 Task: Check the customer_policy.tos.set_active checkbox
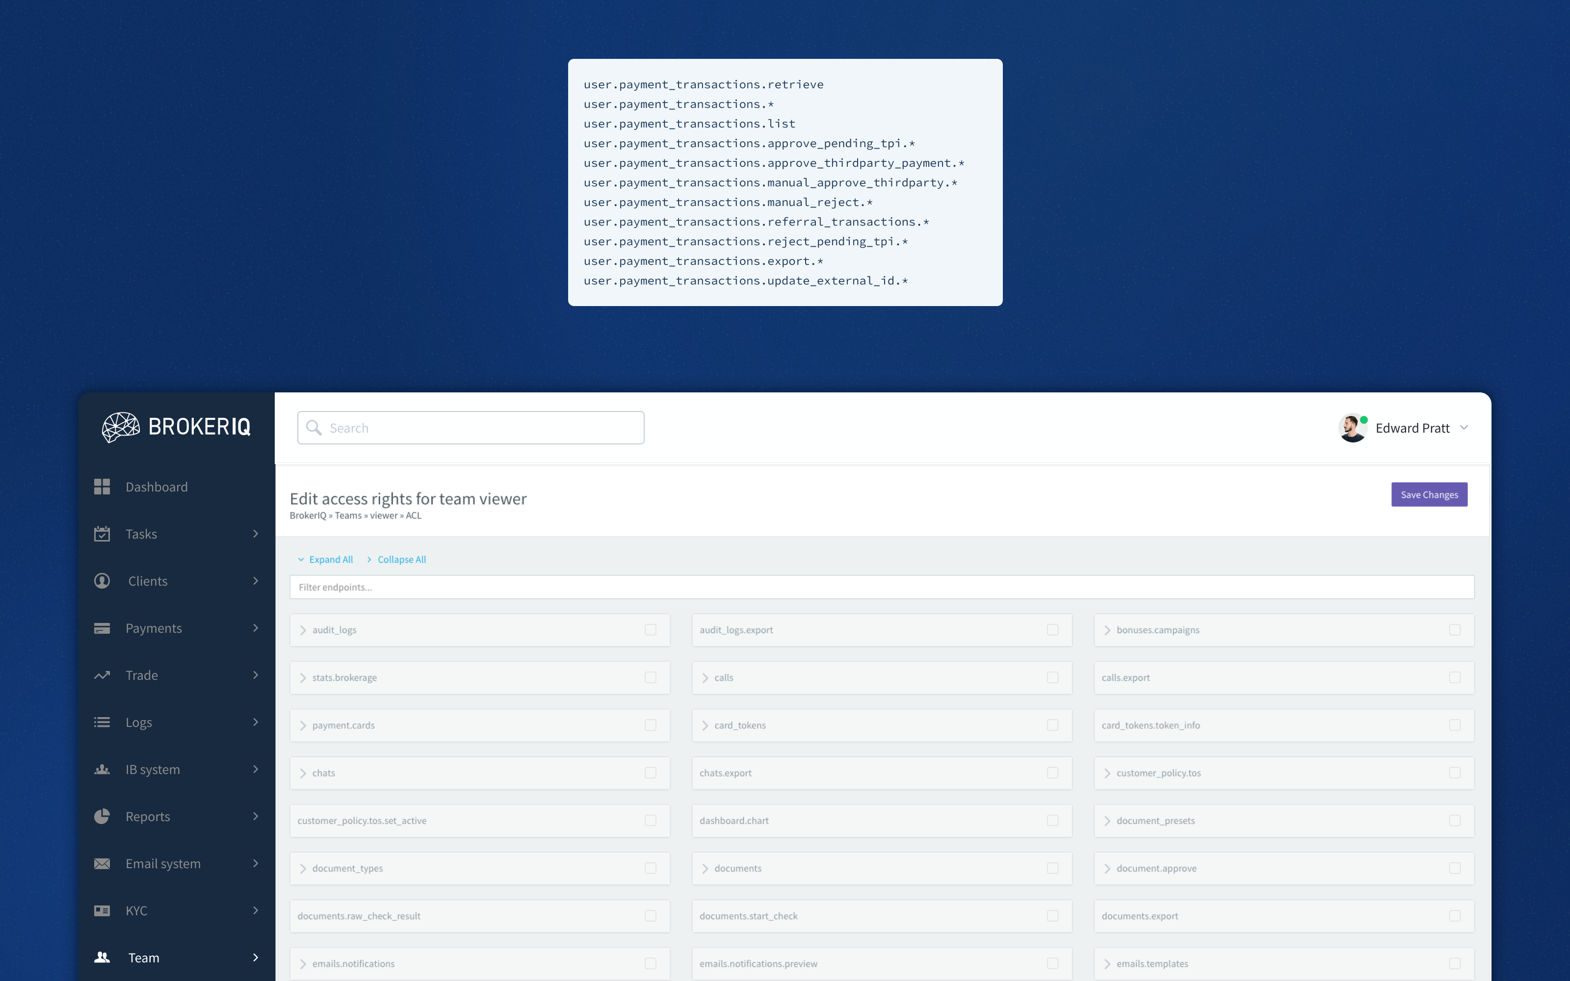[650, 821]
